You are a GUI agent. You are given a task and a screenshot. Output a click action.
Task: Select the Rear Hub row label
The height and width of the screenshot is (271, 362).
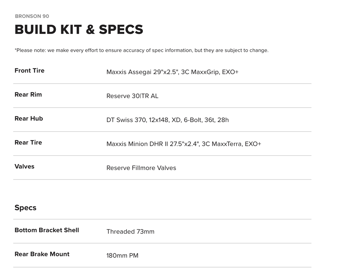[x=29, y=119]
